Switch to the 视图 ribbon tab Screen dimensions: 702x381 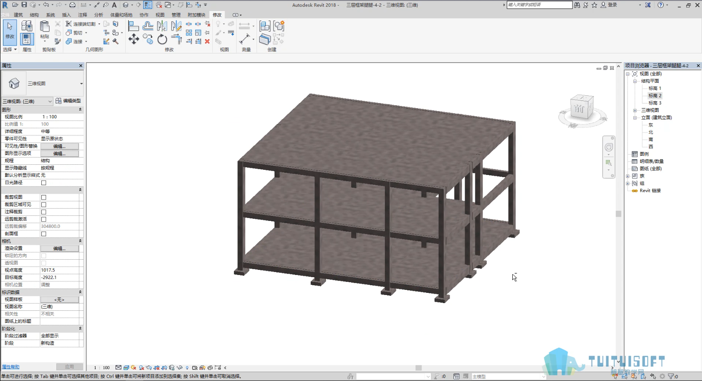point(160,15)
